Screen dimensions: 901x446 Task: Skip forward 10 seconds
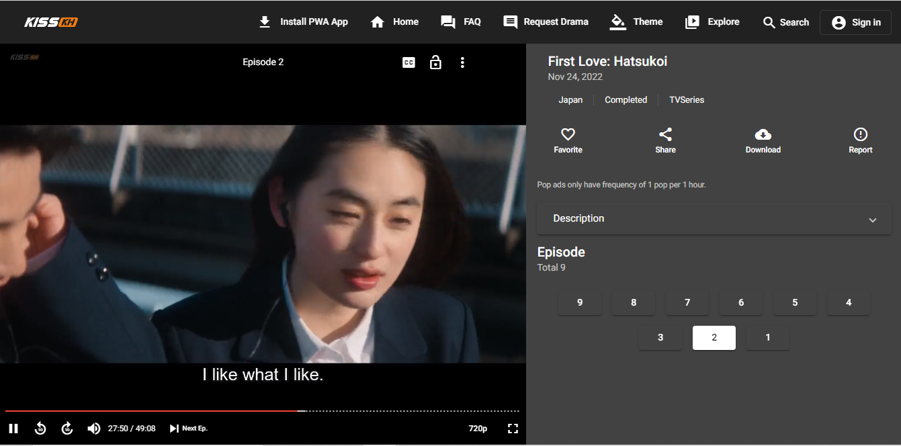pyautogui.click(x=67, y=429)
